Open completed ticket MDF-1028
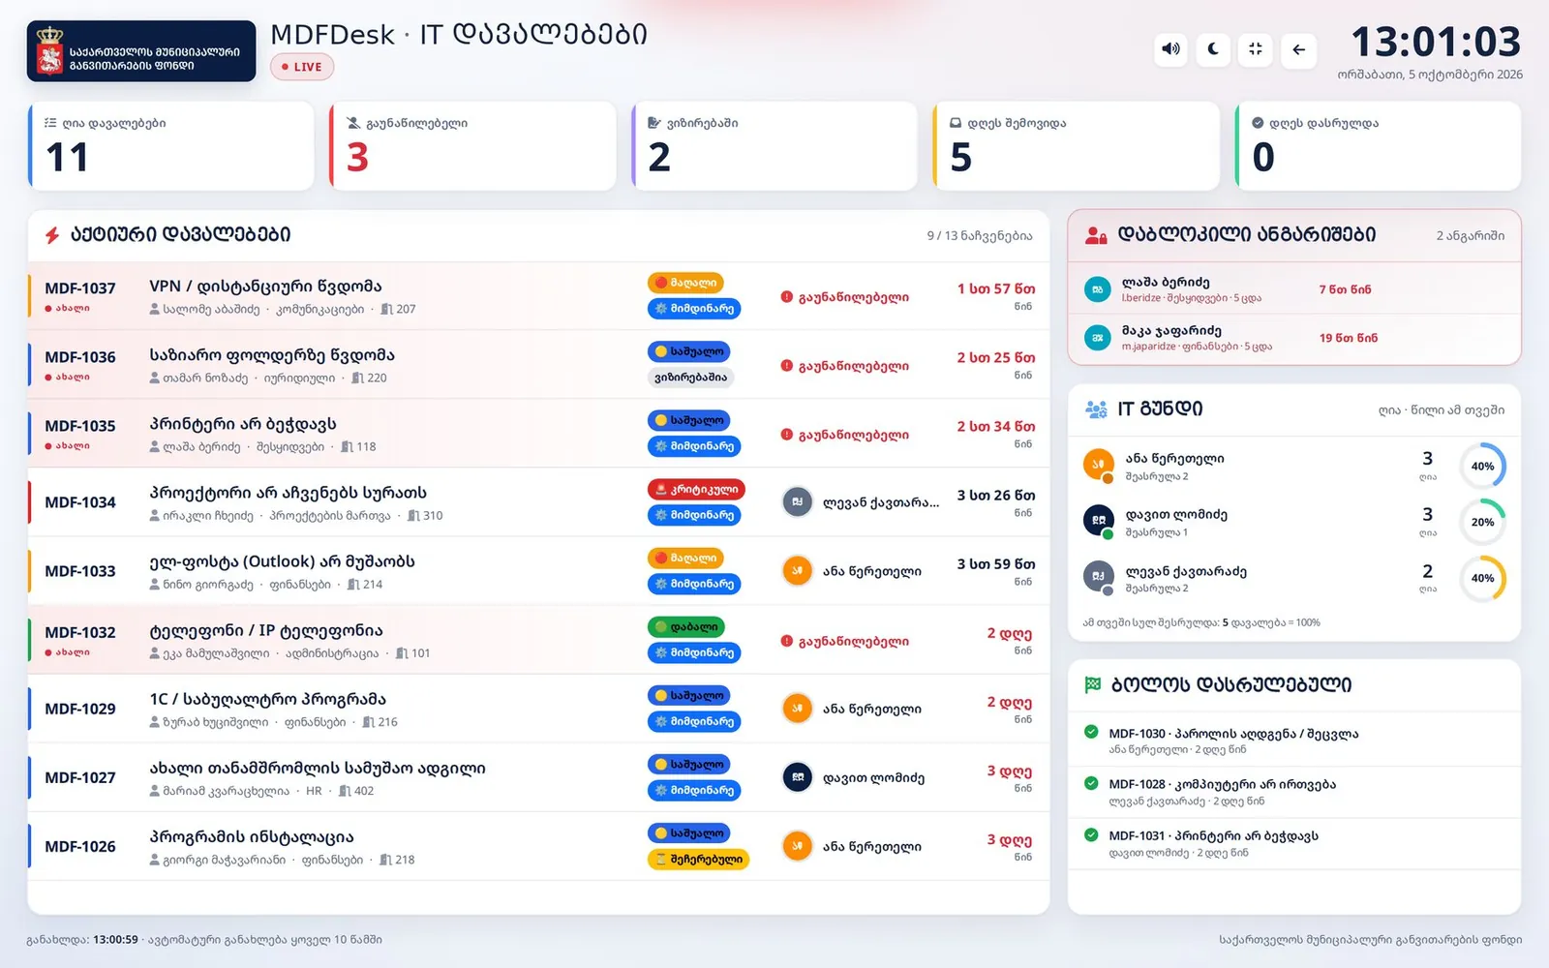1549x968 pixels. (1294, 792)
